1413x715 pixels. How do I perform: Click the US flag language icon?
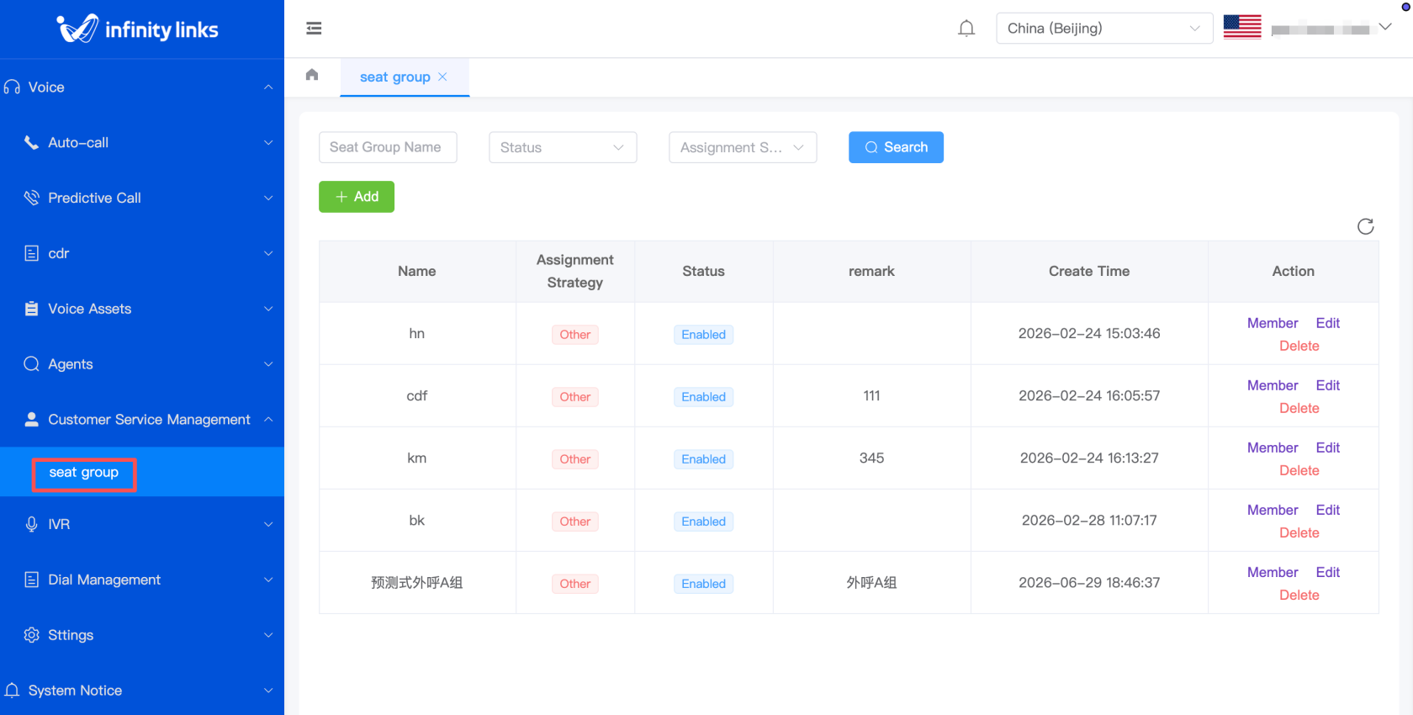coord(1242,27)
